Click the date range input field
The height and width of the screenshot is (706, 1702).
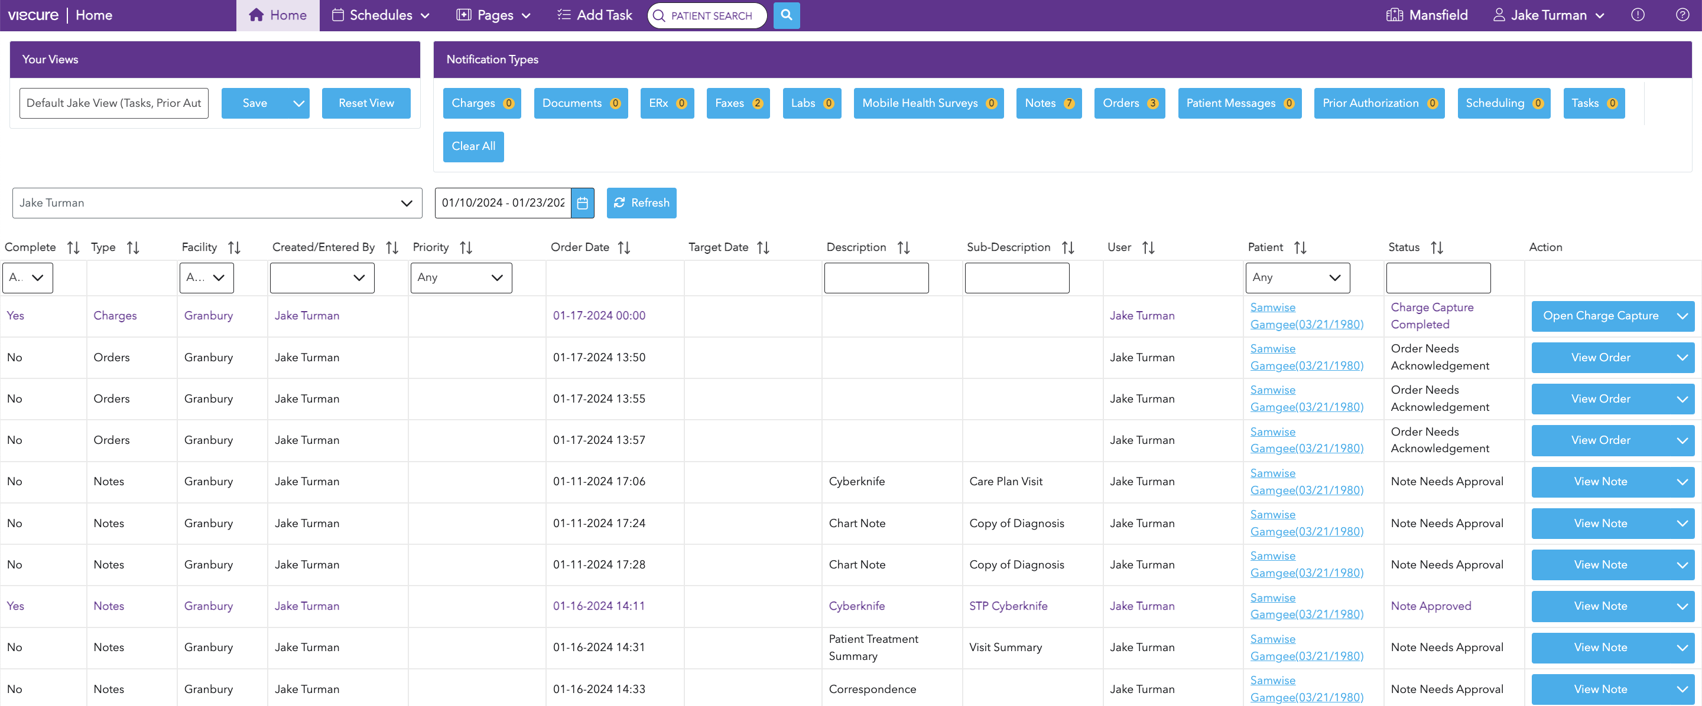tap(503, 203)
